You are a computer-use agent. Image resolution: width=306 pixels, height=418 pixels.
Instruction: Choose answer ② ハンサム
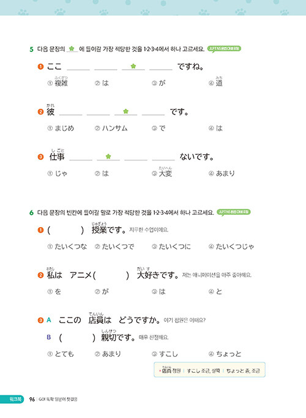pyautogui.click(x=111, y=129)
